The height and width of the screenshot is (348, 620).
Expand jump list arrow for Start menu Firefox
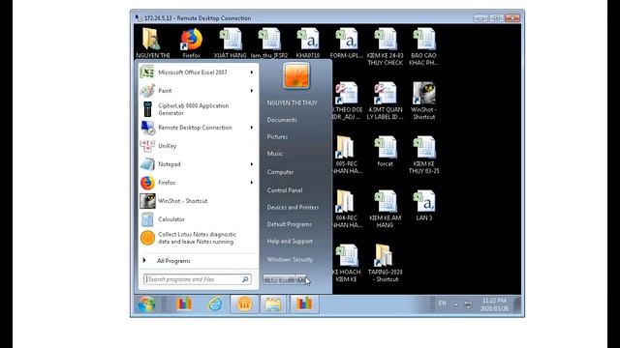[x=252, y=183]
